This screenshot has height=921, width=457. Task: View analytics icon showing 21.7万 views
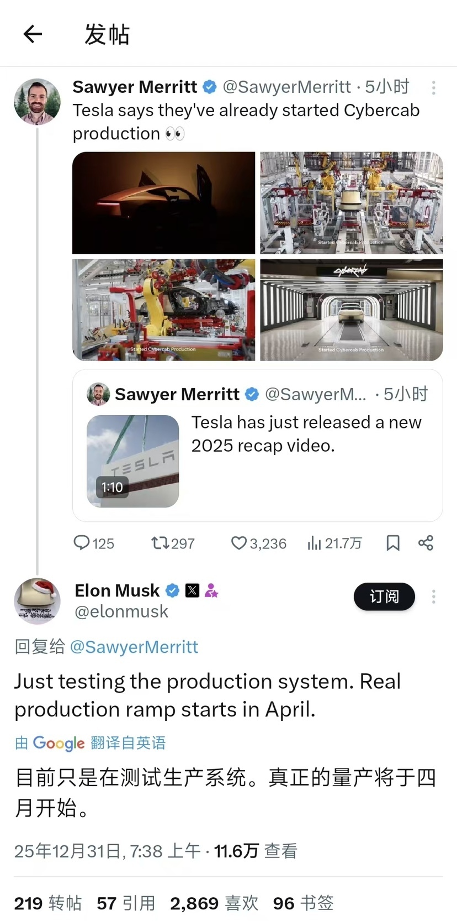[x=315, y=543]
